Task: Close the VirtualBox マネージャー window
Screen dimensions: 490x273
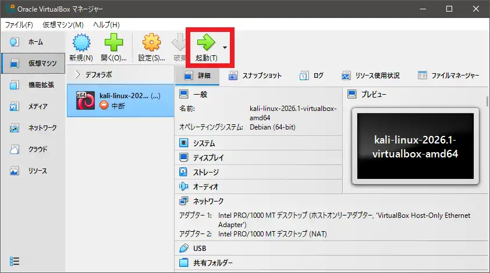Action: [475, 9]
